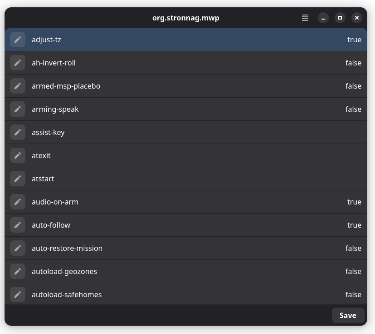This screenshot has height=334, width=375.
Task: Edit audio-on-arm via its pencil icon
Action: [x=18, y=202]
